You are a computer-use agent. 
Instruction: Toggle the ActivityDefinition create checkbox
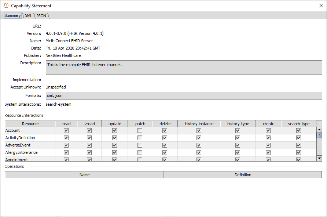[268, 138]
